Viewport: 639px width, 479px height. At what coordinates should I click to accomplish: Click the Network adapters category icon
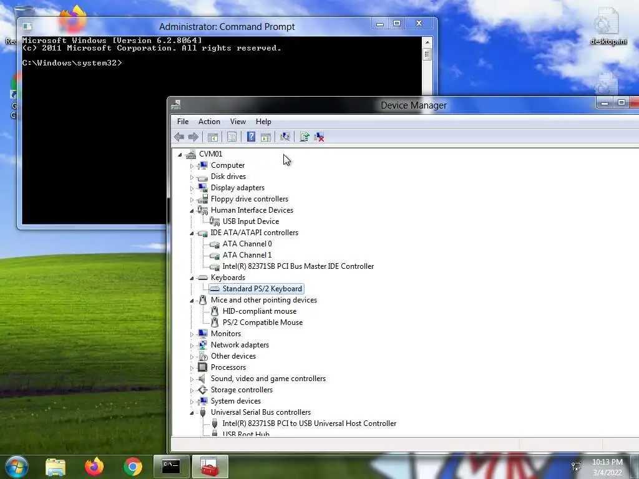[203, 344]
